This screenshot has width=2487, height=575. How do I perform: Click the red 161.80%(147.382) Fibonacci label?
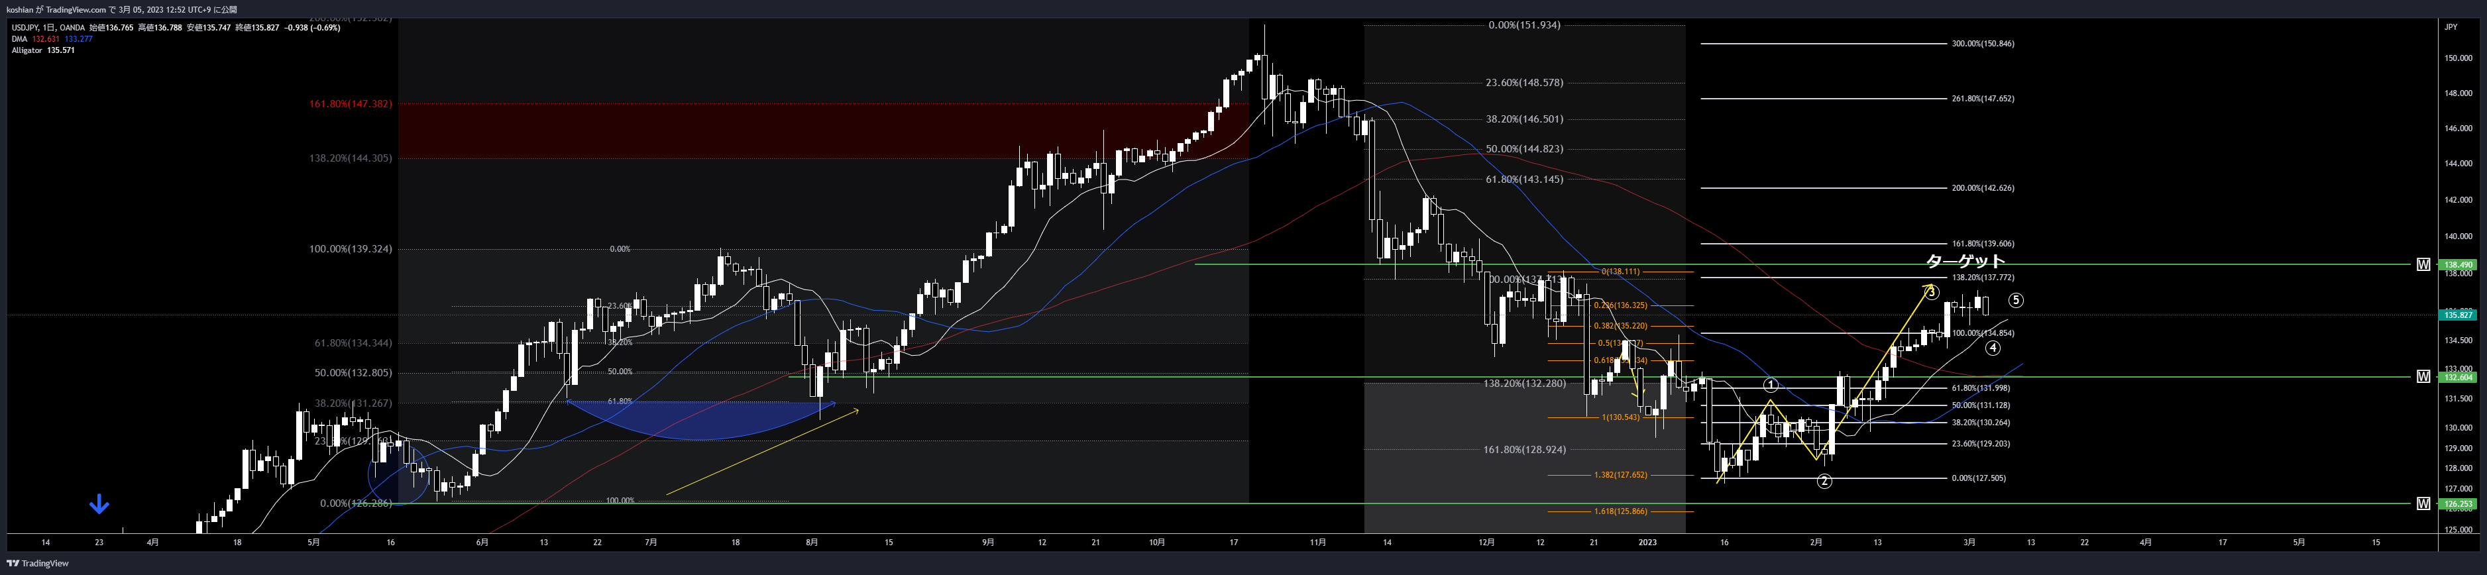(x=351, y=104)
